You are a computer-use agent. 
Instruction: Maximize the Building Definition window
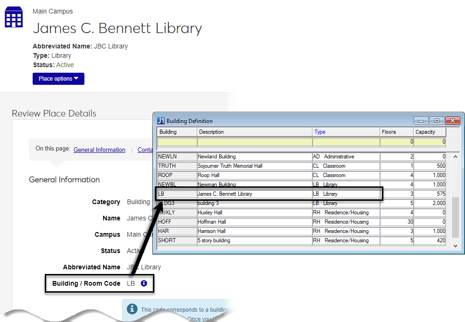437,121
